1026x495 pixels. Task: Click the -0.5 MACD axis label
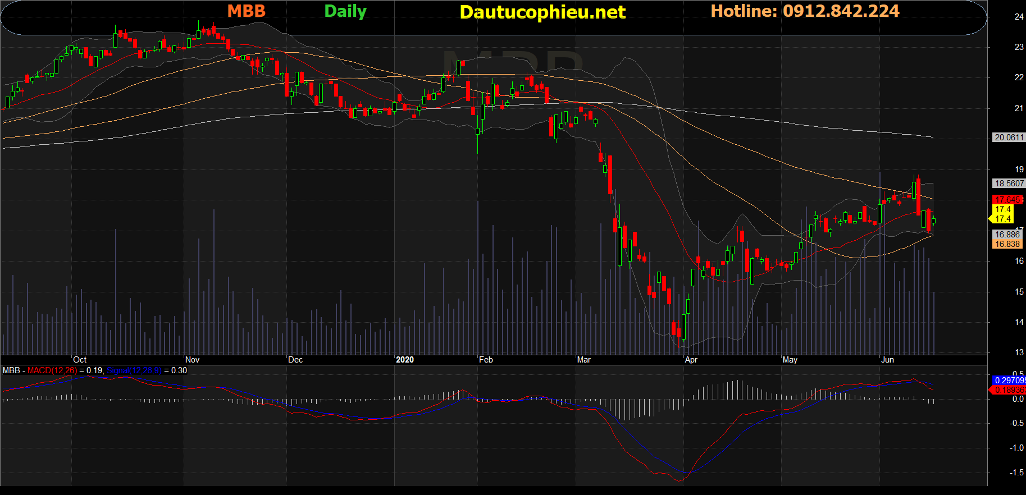point(1016,423)
